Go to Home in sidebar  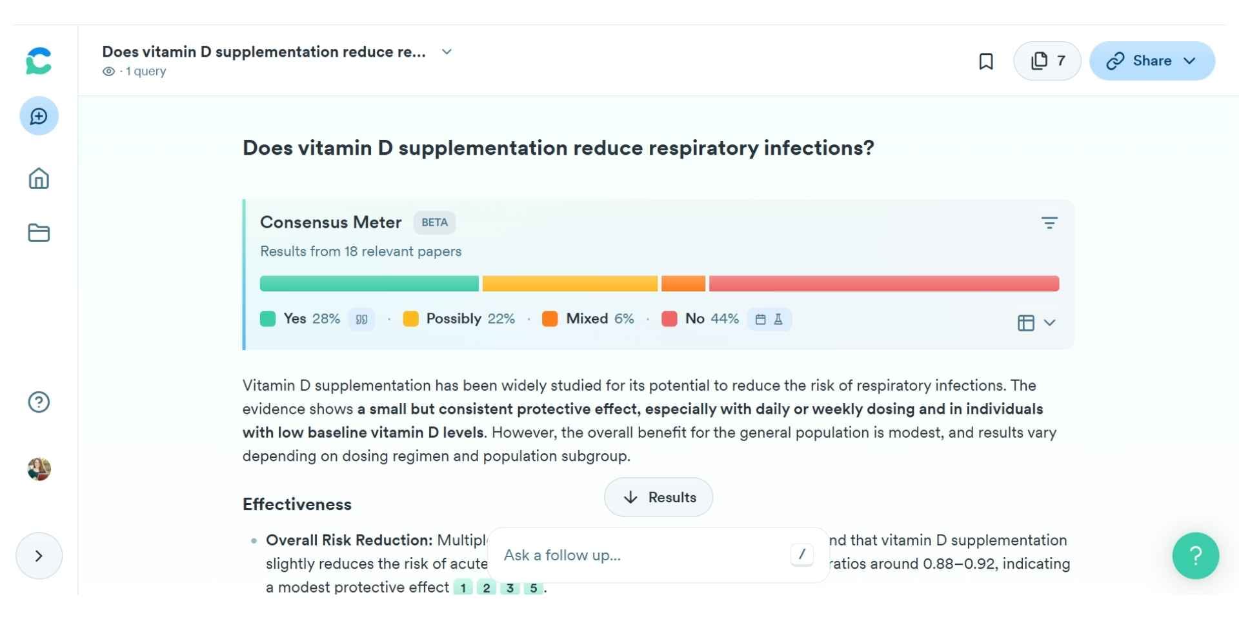(x=39, y=179)
